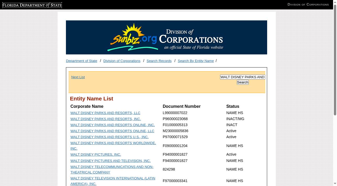This screenshot has width=337, height=186.
Task: Select document number P96000023068
Action: (175, 119)
